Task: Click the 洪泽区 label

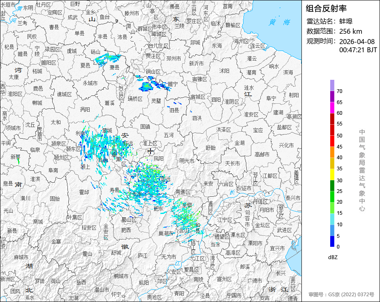Action: 224,130
